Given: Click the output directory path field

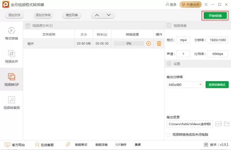Looking at the screenshot, I should [190, 124].
